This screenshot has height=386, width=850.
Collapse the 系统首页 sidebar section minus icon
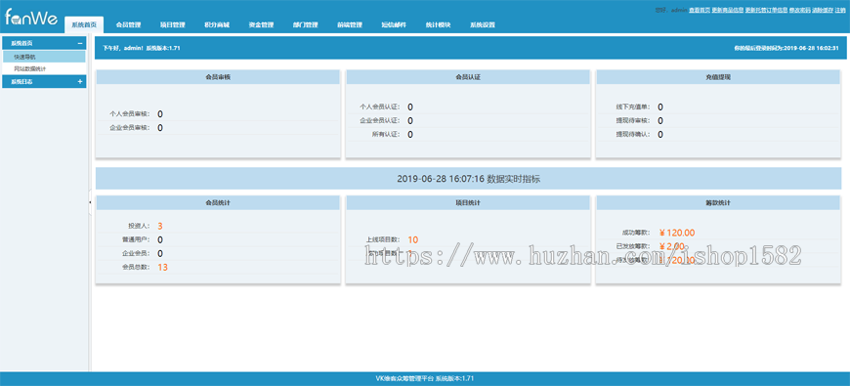[80, 43]
